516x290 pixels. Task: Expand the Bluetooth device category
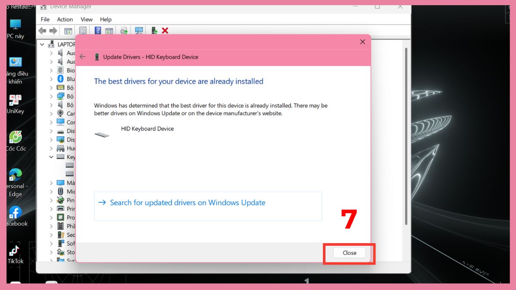(51, 79)
